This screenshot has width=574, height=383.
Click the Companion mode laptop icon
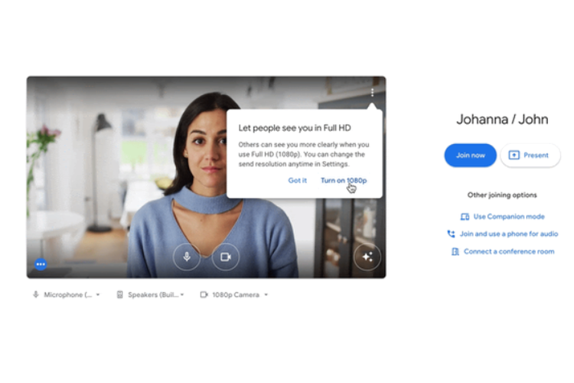(465, 217)
